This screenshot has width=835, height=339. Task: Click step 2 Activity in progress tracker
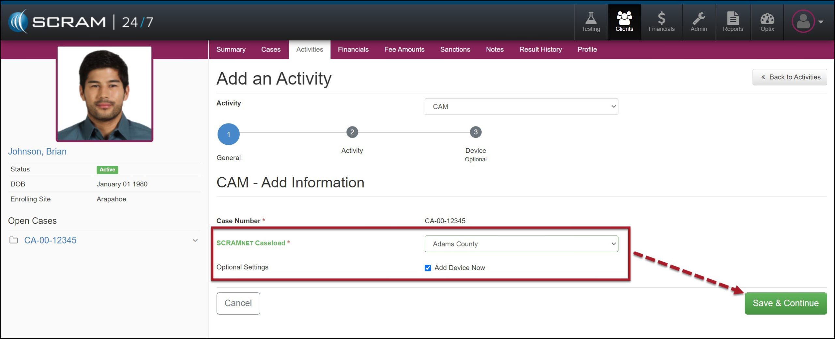(x=352, y=132)
